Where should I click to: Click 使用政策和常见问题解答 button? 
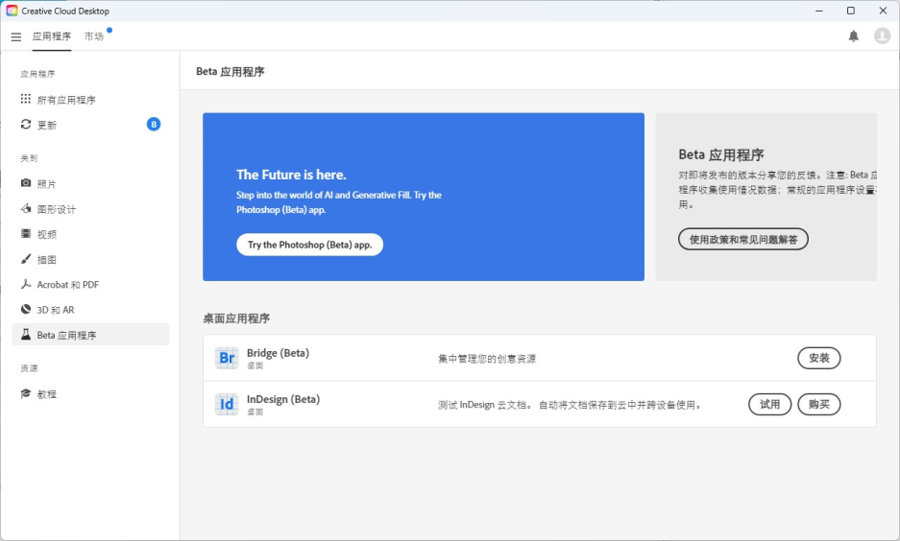tap(742, 239)
